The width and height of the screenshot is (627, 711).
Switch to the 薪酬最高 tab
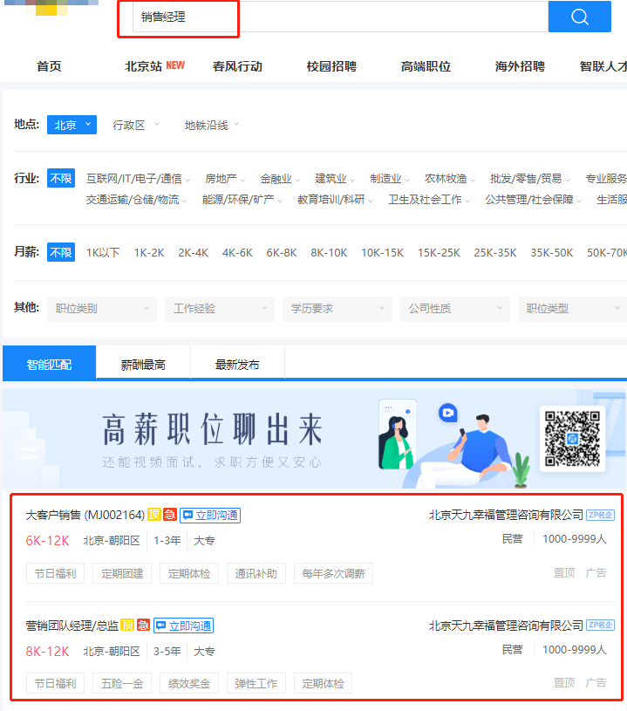tap(143, 365)
